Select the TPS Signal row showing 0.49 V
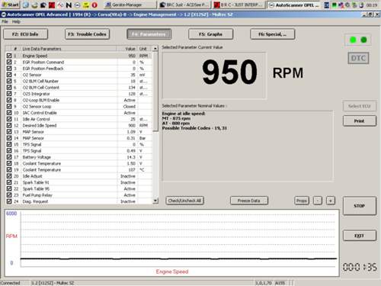 click(x=78, y=151)
